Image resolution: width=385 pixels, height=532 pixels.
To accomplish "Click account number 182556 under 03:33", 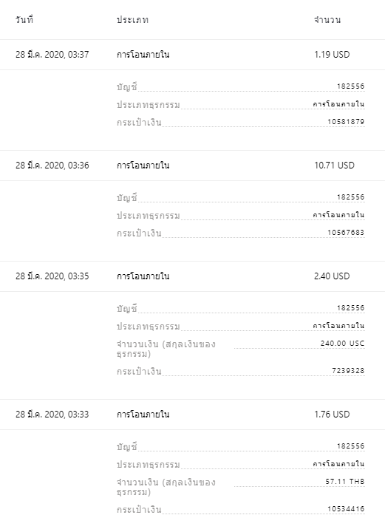I will [x=351, y=446].
